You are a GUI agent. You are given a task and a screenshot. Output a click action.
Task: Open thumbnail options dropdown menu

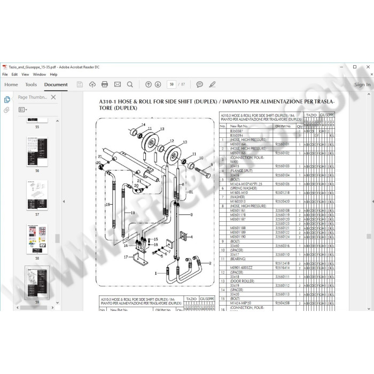coord(23,110)
